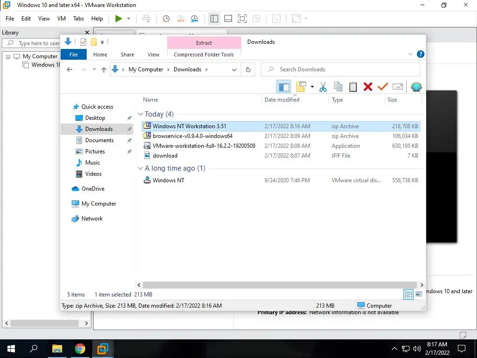Open the notification center icon

point(462,349)
